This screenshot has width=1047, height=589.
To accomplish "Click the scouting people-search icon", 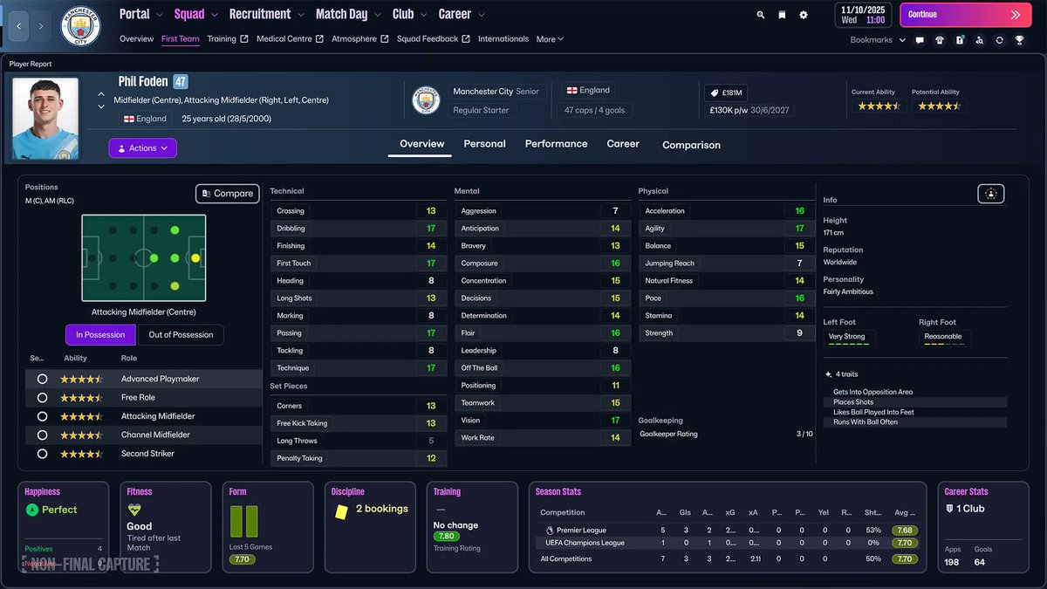I will pos(980,40).
